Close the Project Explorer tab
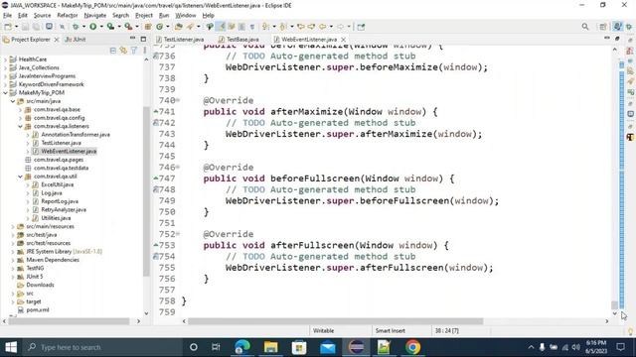This screenshot has height=357, width=636. (57, 40)
